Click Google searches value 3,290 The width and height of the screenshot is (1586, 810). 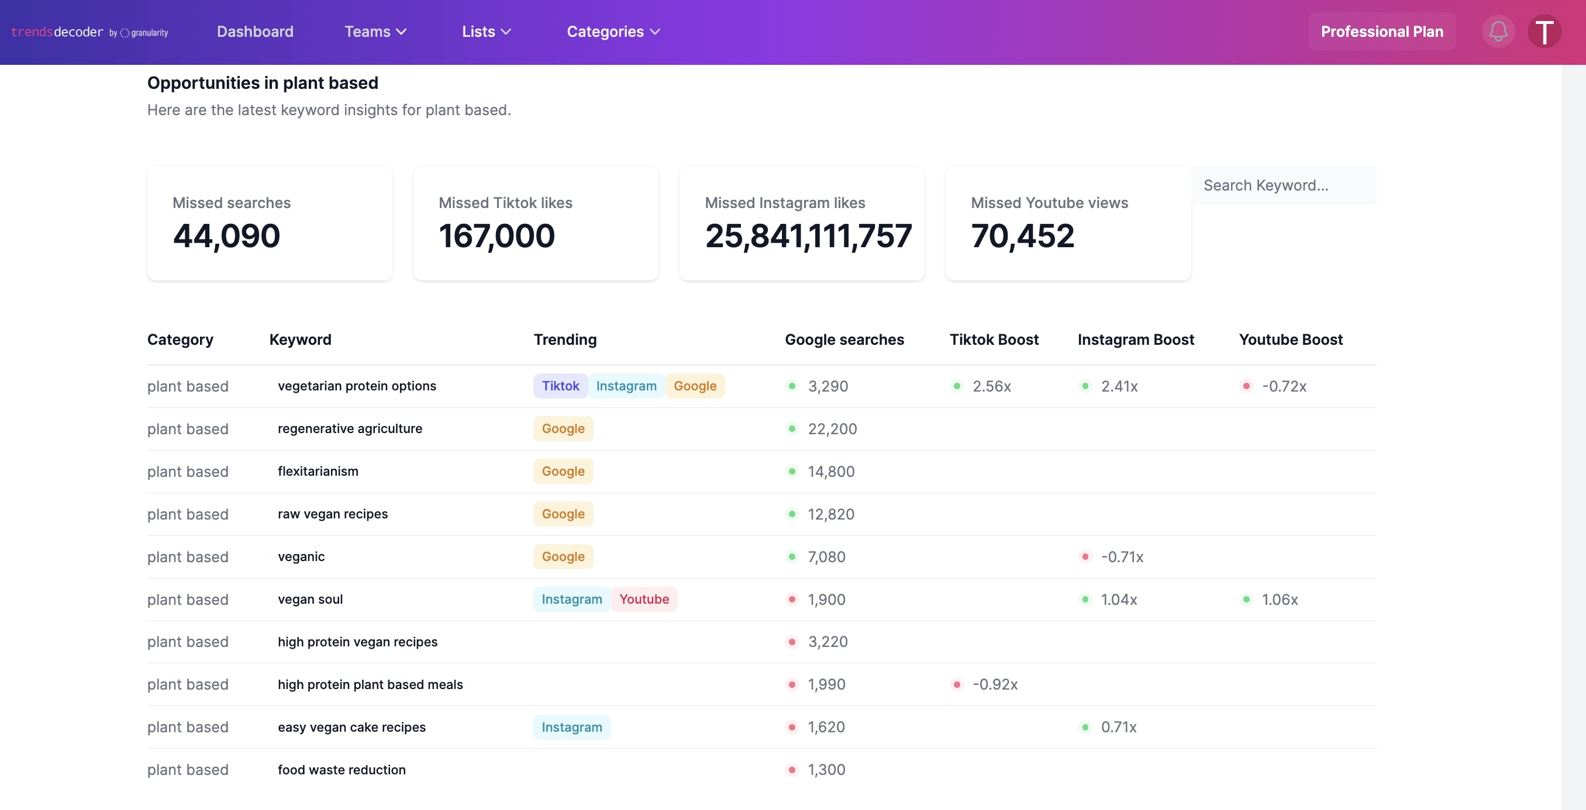tap(828, 386)
